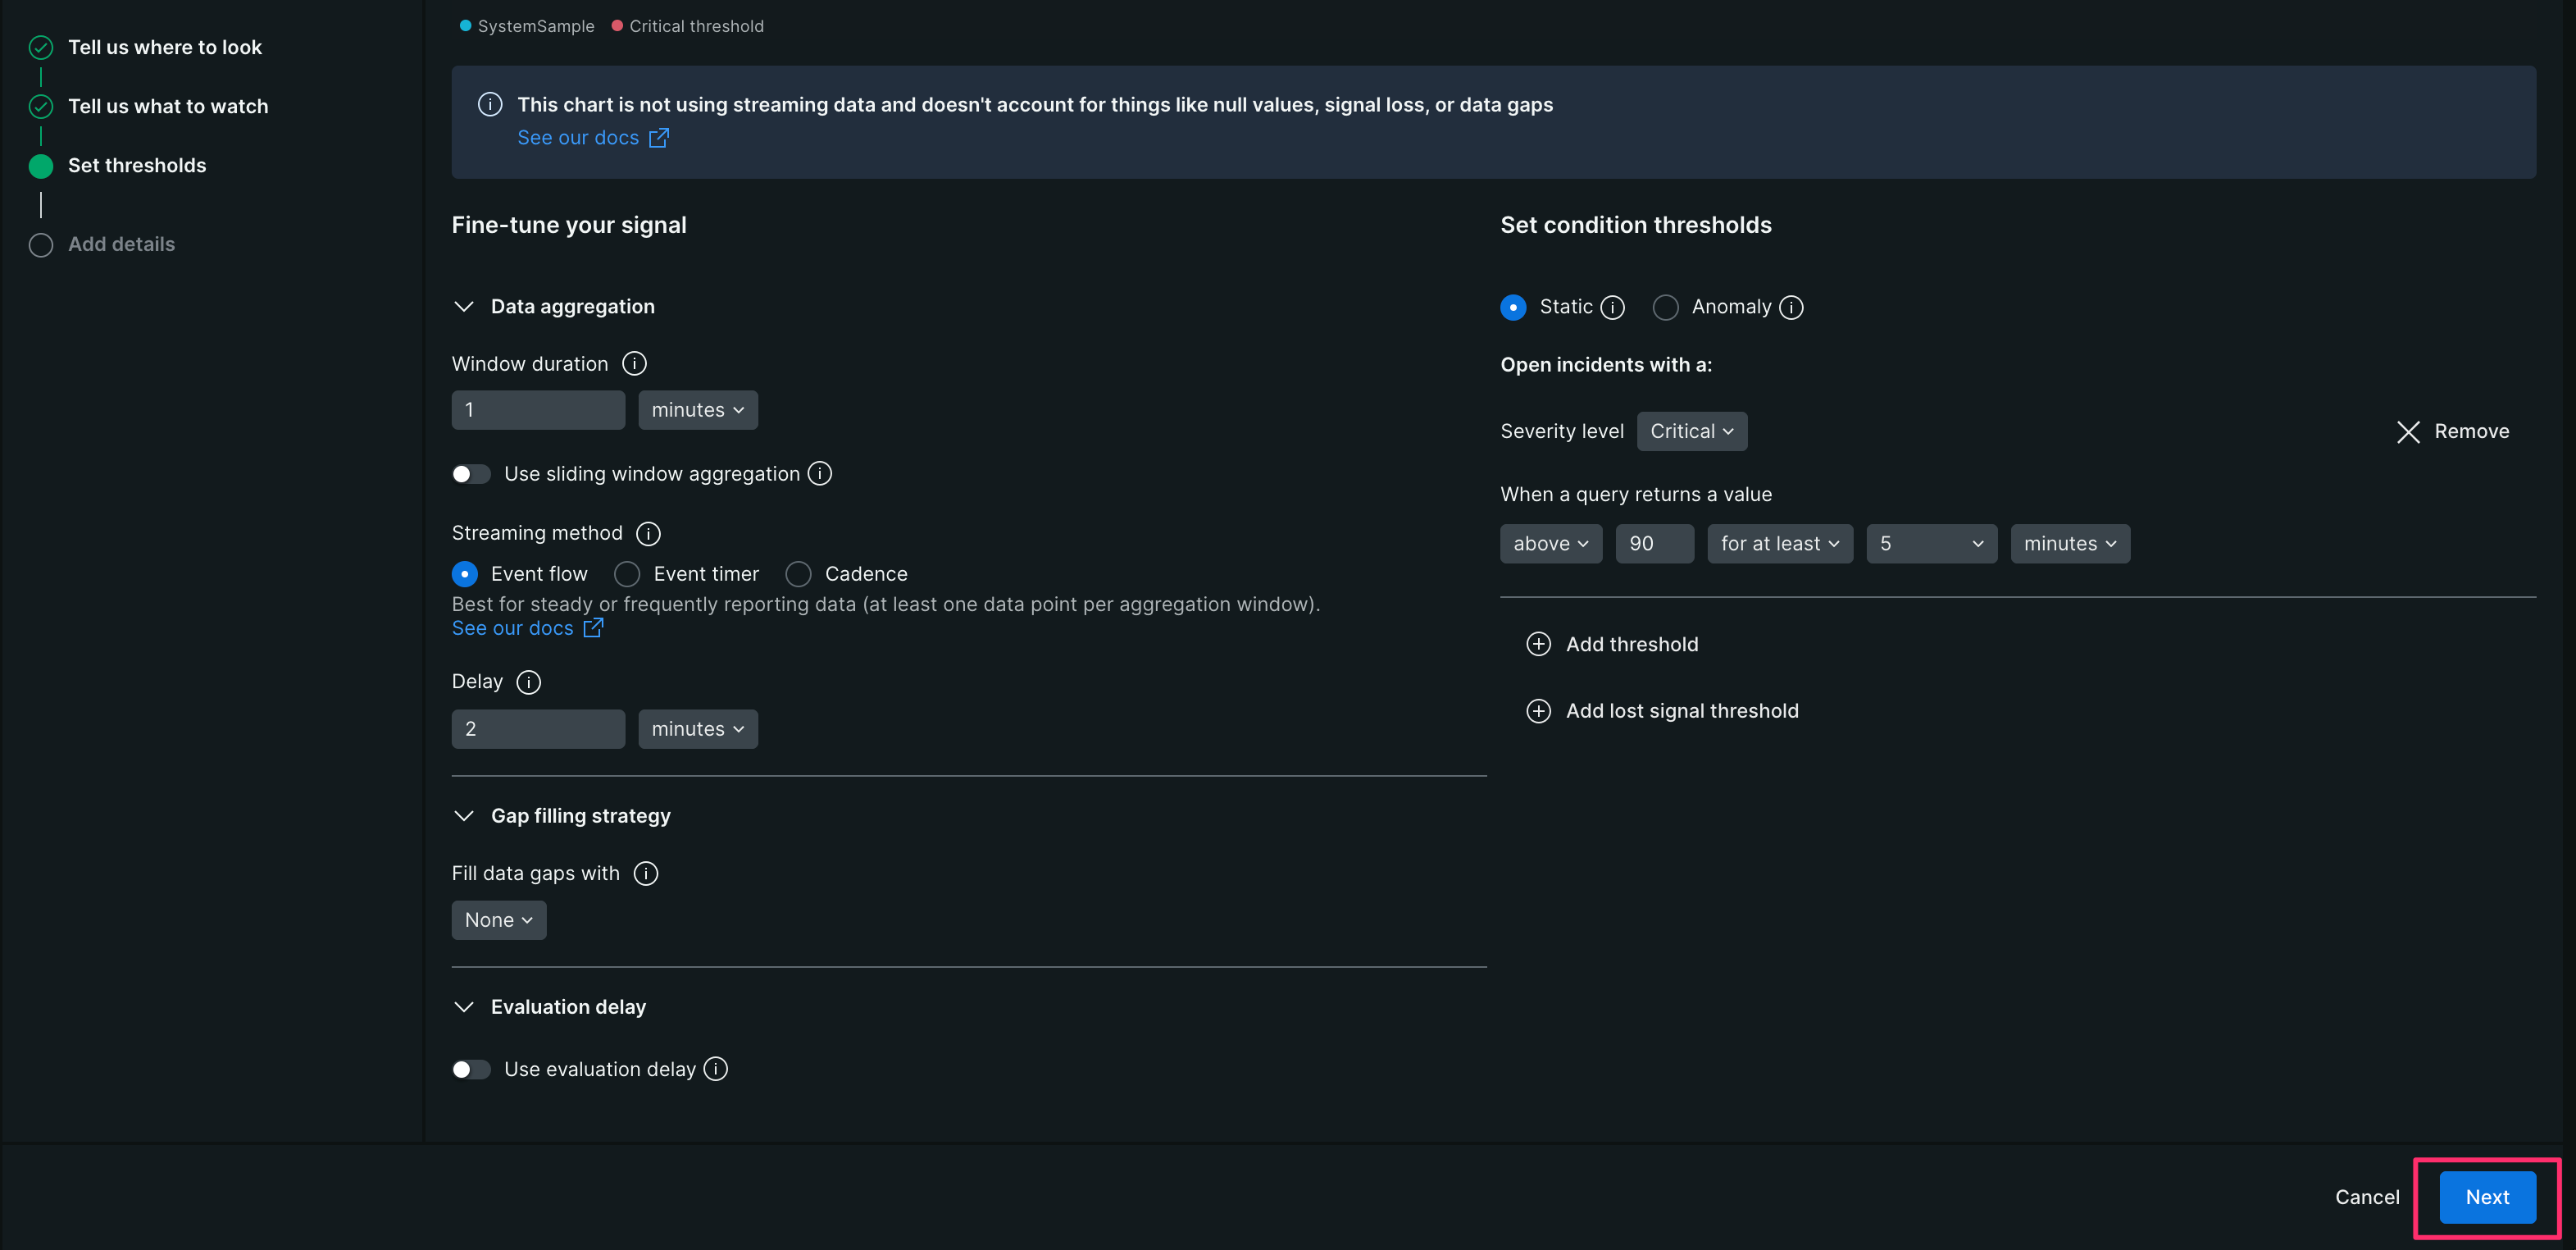This screenshot has height=1250, width=2576.
Task: Collapse the Data aggregation section
Action: [463, 306]
